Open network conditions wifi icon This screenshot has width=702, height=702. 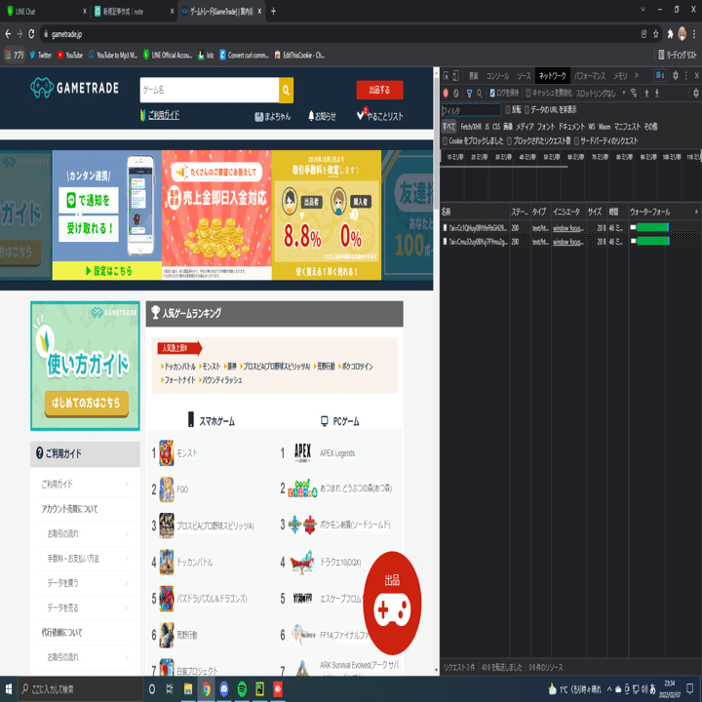pos(634,94)
